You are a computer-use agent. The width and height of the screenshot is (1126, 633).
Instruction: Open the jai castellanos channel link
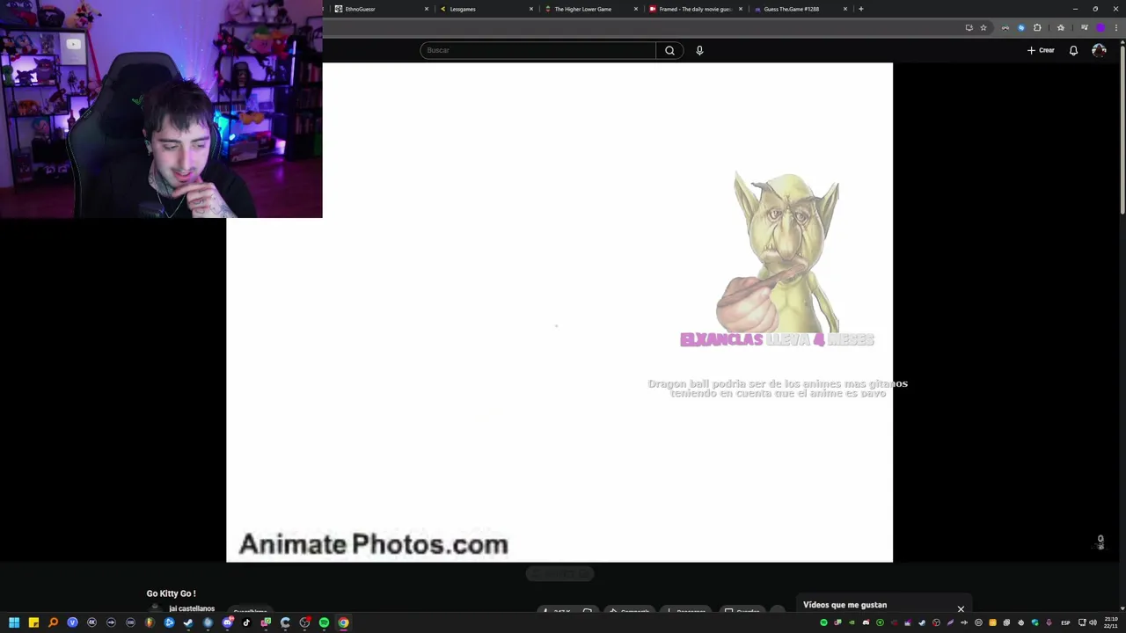point(192,608)
